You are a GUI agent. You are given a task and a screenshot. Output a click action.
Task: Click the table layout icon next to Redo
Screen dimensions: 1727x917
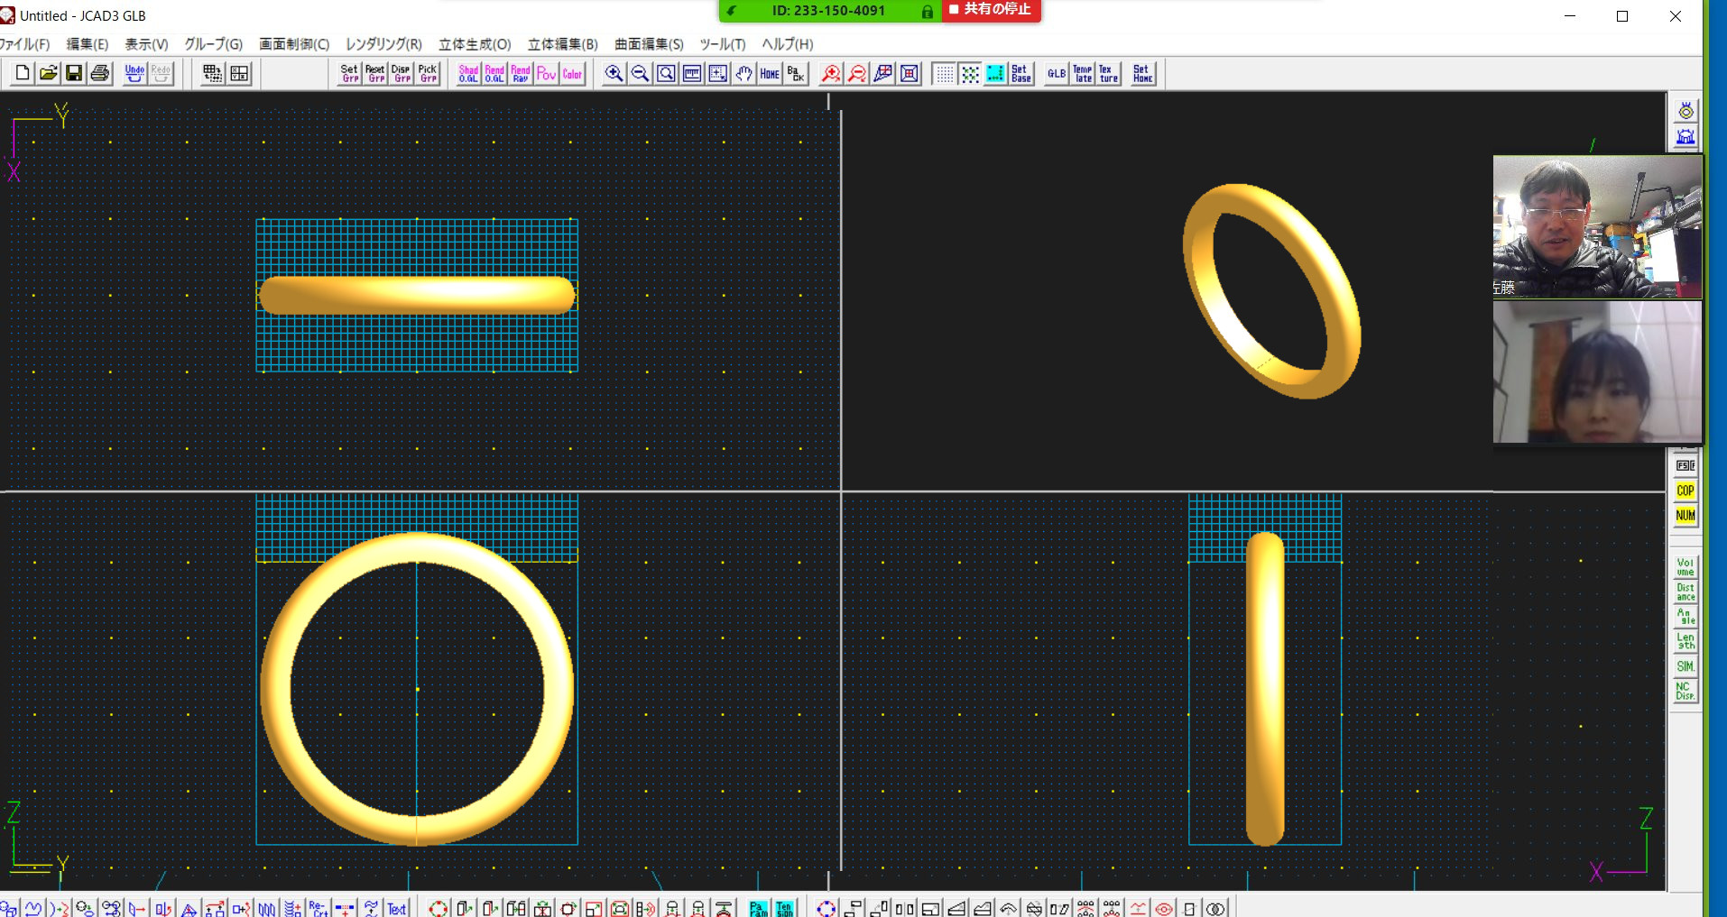click(x=213, y=74)
